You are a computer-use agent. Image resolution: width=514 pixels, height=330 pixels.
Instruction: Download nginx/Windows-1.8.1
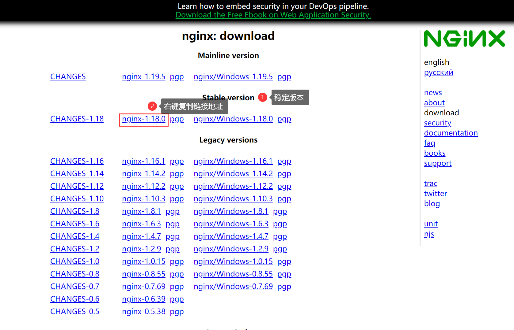tap(231, 211)
